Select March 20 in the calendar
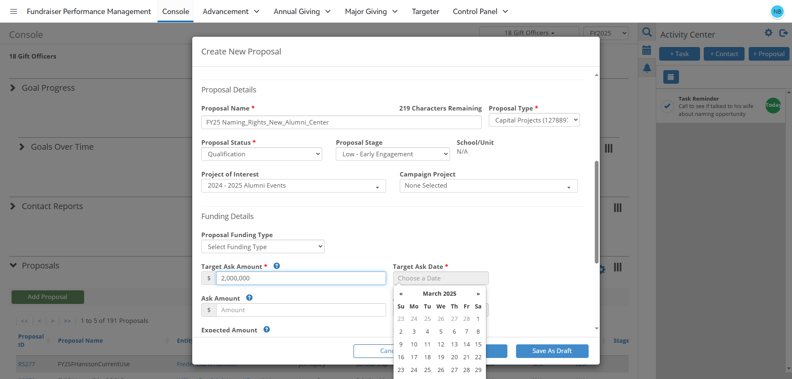The height and width of the screenshot is (379, 792). (454, 357)
